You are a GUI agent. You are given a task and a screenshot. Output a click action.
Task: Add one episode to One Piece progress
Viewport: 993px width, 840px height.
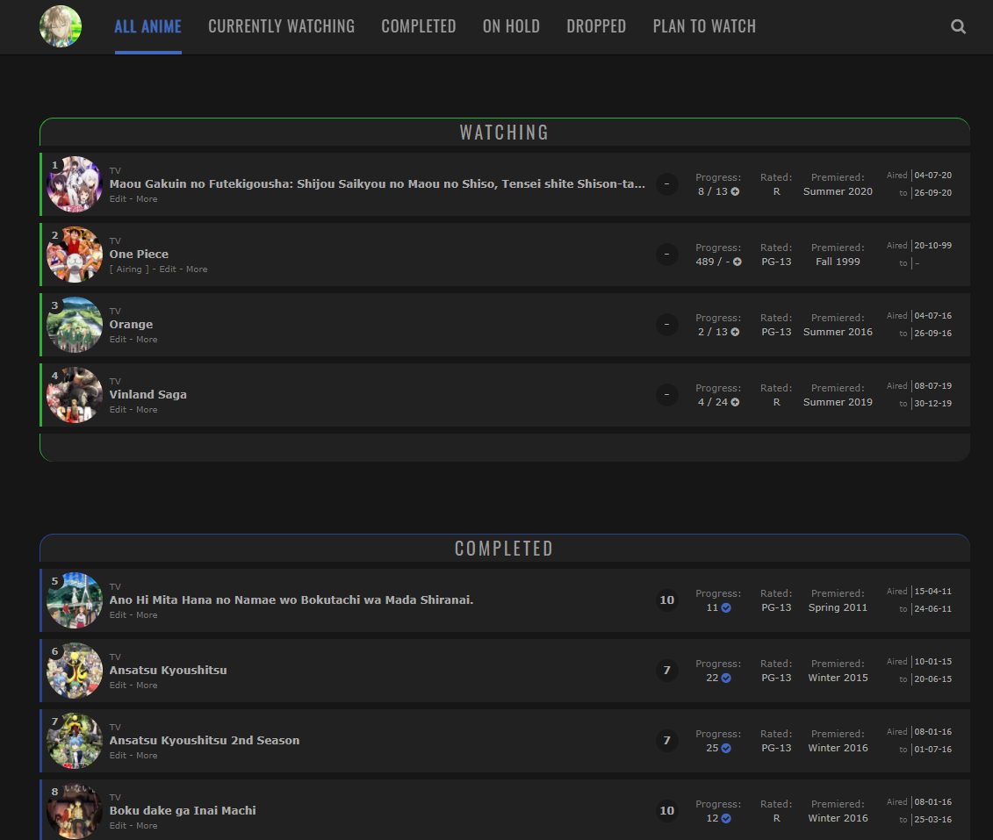[737, 262]
